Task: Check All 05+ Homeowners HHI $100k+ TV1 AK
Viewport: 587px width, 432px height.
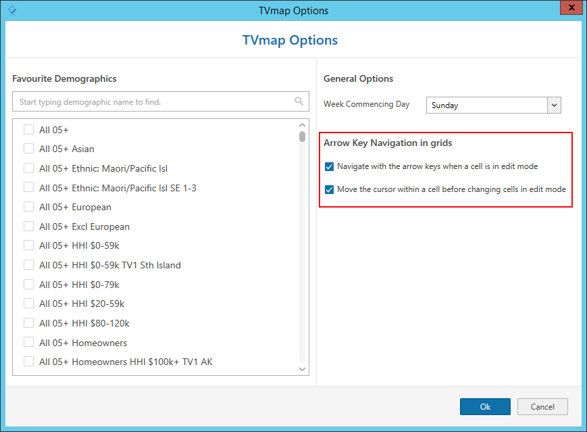Action: point(29,362)
